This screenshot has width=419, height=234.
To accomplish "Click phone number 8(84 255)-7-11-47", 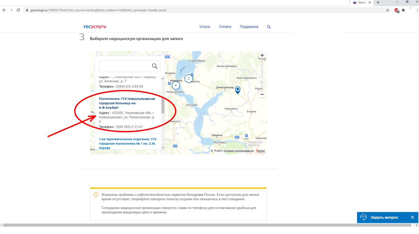I will (129, 127).
